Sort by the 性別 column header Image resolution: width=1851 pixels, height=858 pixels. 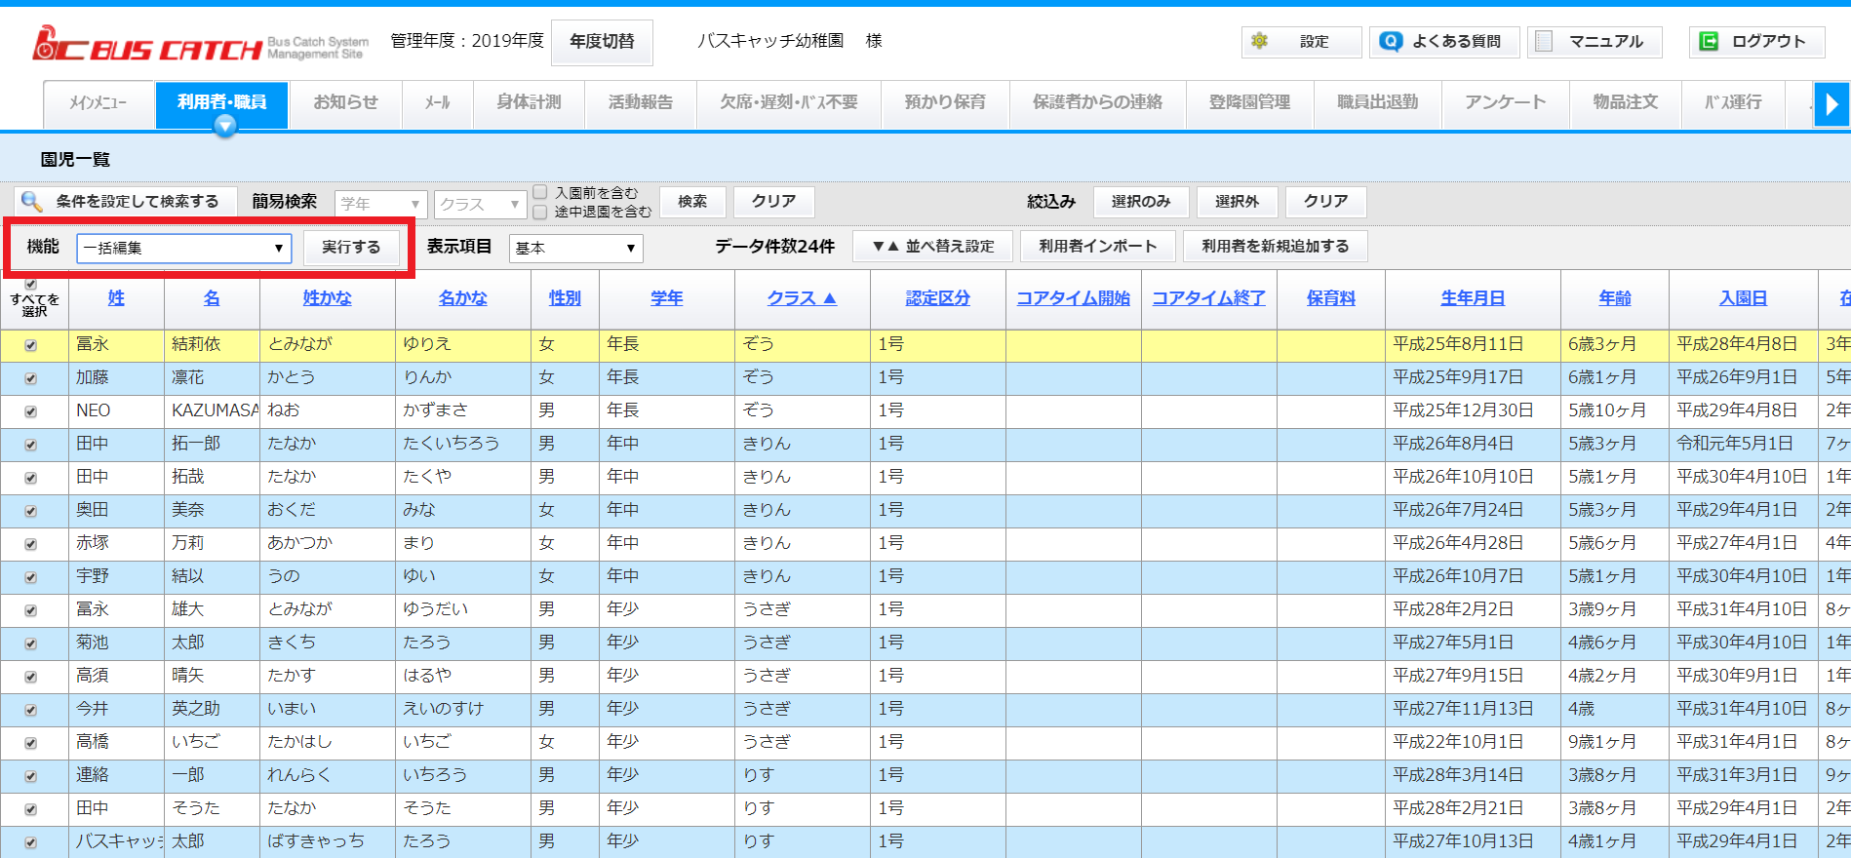pyautogui.click(x=565, y=298)
